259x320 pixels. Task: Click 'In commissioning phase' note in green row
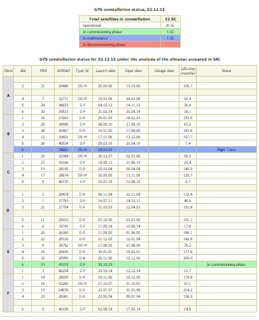pyautogui.click(x=227, y=265)
